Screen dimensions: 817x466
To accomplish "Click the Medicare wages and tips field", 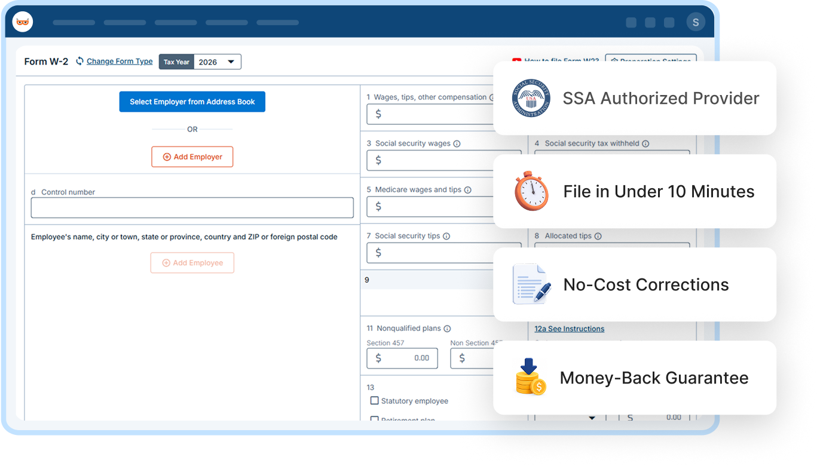I will [430, 207].
